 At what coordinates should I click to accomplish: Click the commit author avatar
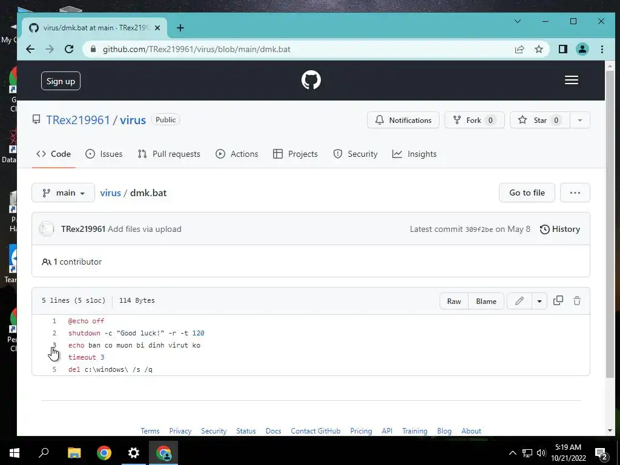click(x=46, y=229)
